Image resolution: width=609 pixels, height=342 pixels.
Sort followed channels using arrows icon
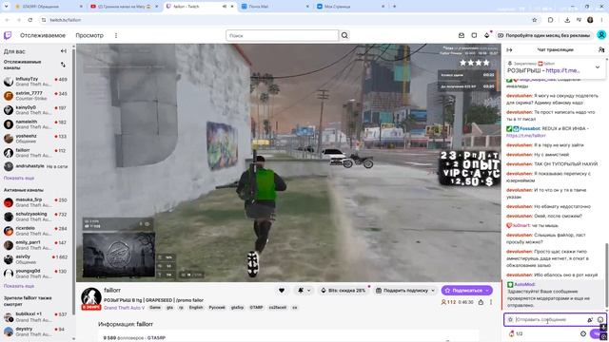tap(63, 65)
